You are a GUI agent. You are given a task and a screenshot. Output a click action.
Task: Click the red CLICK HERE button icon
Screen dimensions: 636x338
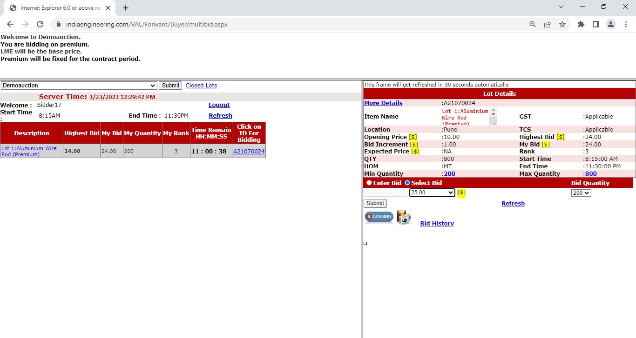379,217
